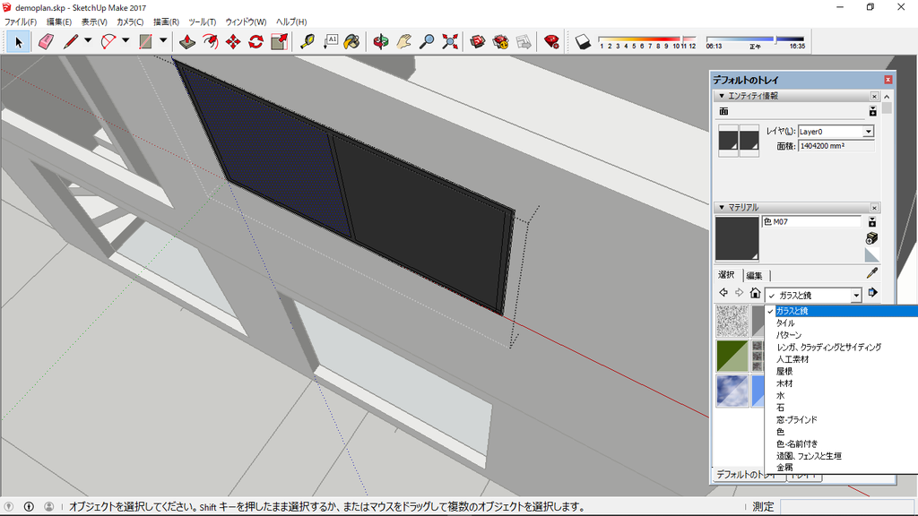Screen dimensions: 918x516
Task: Select the Rectangle shape tool
Action: pos(146,41)
